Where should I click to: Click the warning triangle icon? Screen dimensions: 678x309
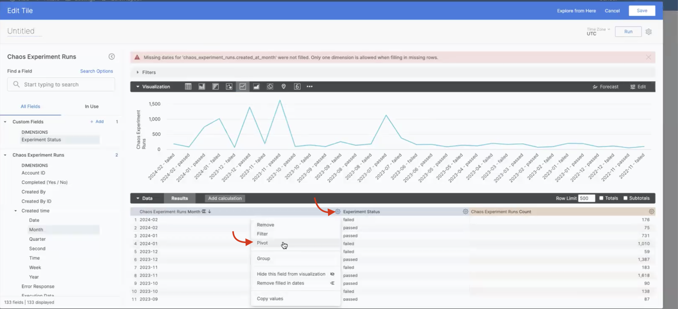(x=137, y=57)
